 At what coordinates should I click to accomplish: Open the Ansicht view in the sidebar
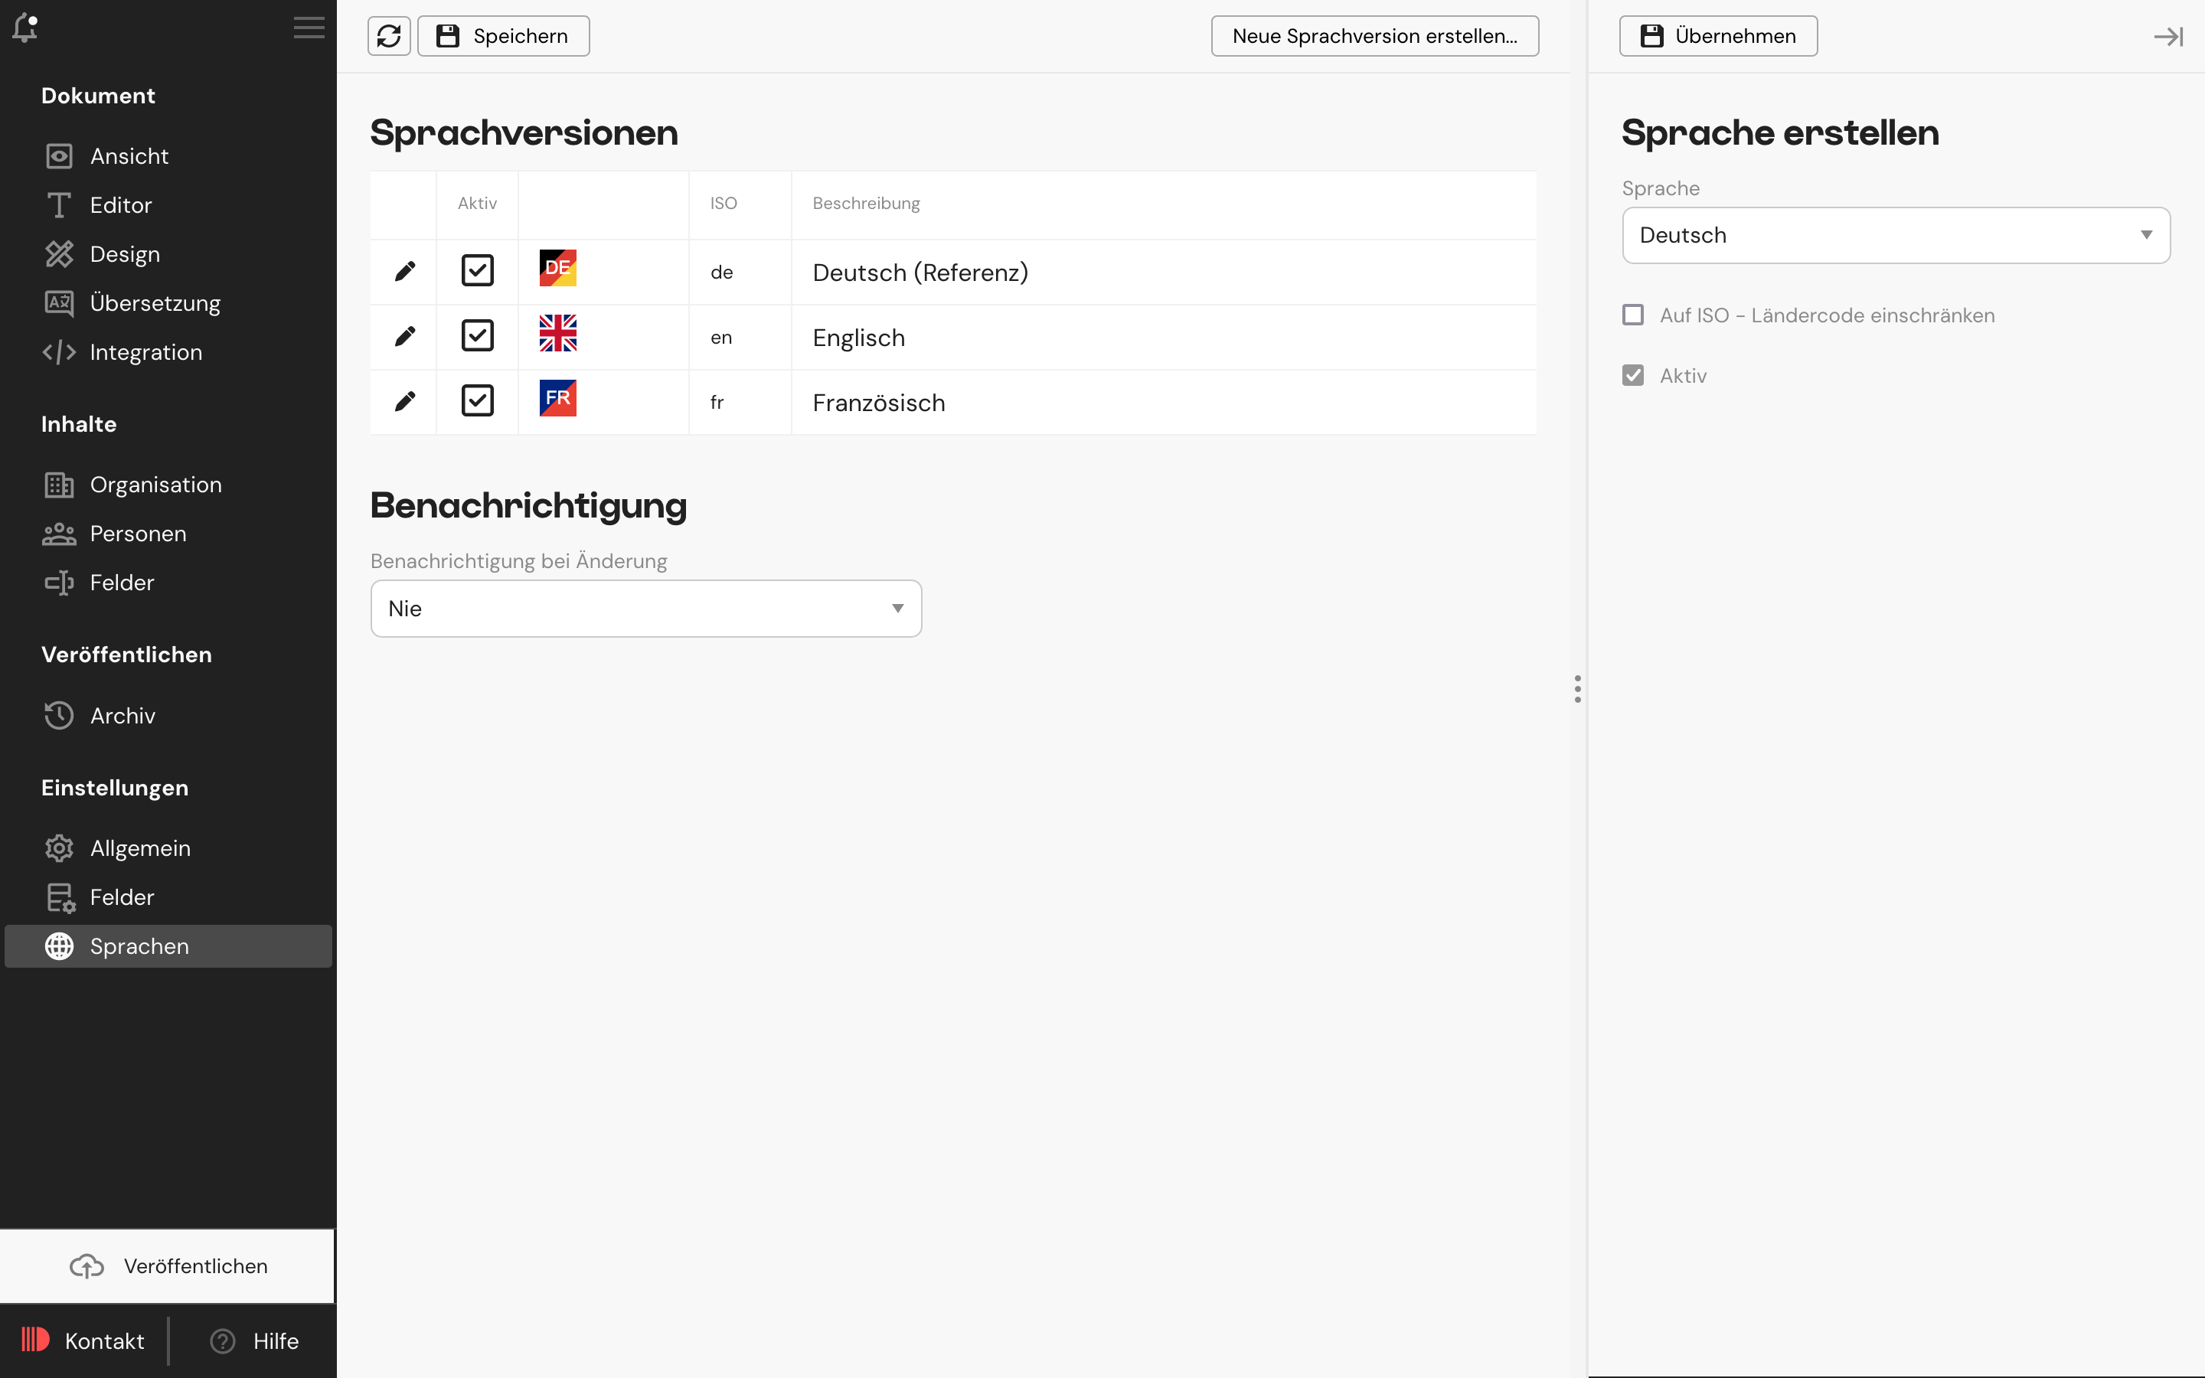[x=128, y=155]
